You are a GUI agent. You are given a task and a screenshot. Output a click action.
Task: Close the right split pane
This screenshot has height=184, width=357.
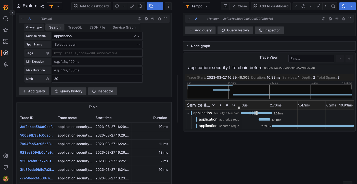pos(239,6)
